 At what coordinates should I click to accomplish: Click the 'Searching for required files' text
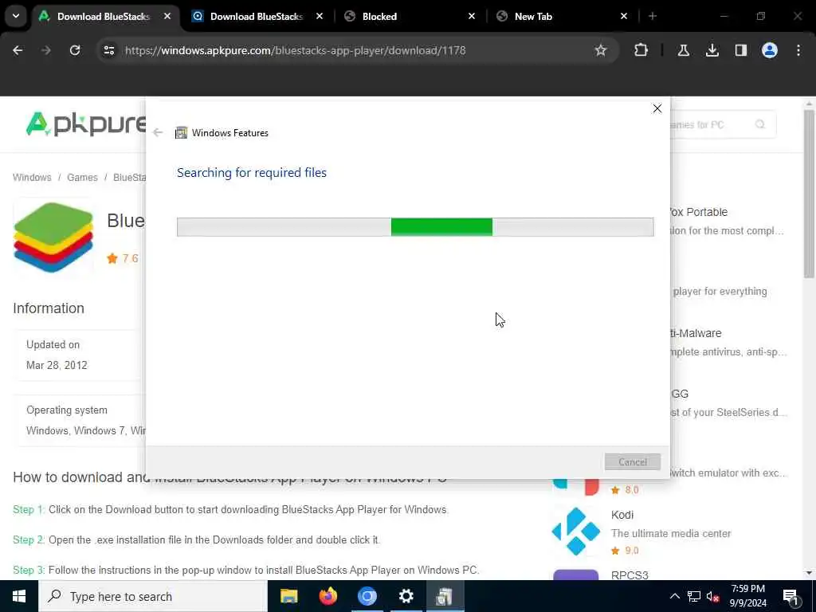251,173
